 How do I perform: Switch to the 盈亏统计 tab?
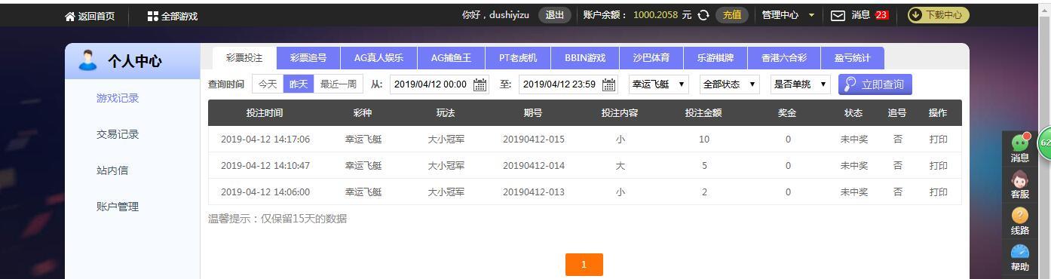pyautogui.click(x=852, y=58)
